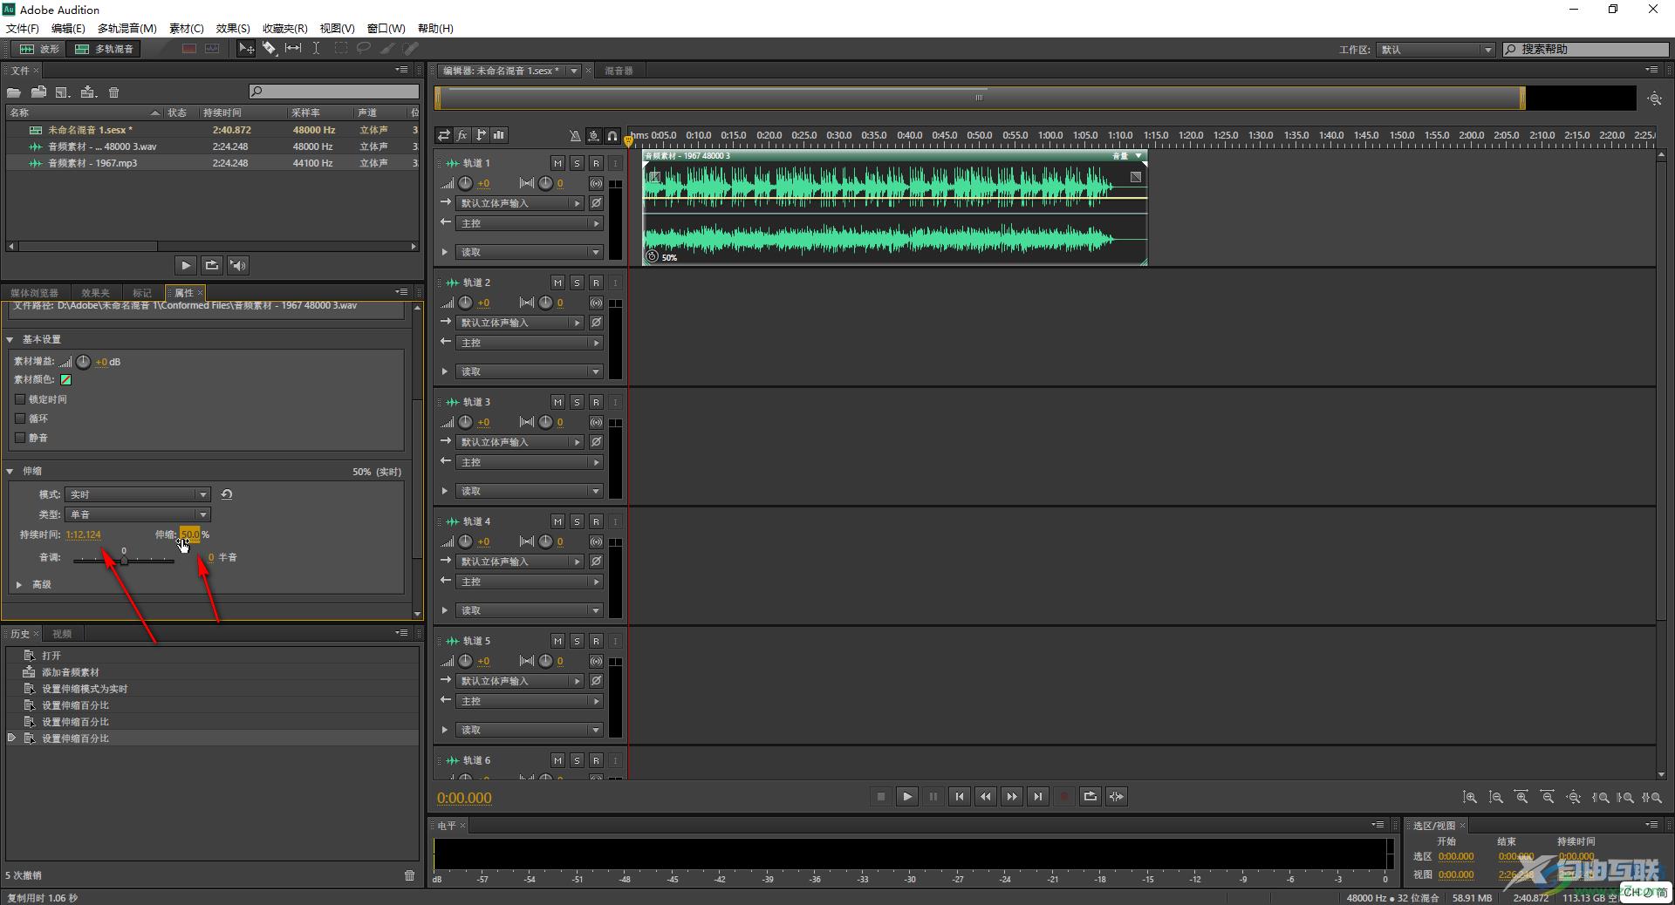Select file 音频素材 - 1967.mp3
The width and height of the screenshot is (1675, 905).
(212, 163)
